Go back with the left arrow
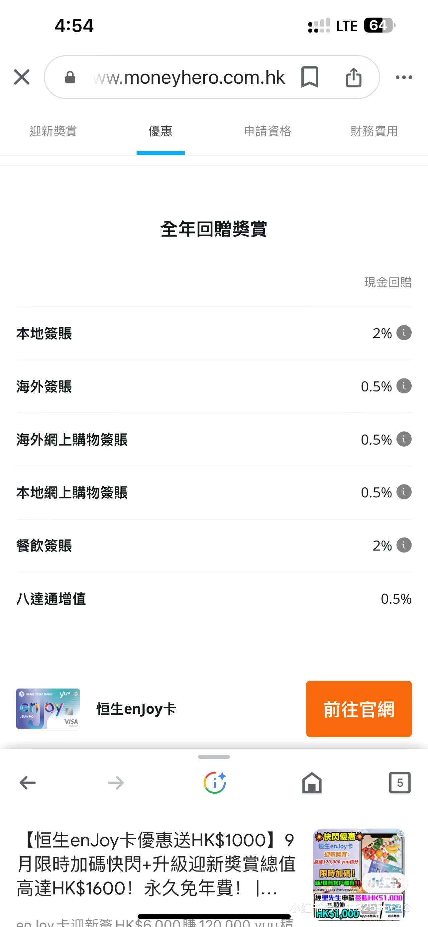428x927 pixels. (28, 783)
